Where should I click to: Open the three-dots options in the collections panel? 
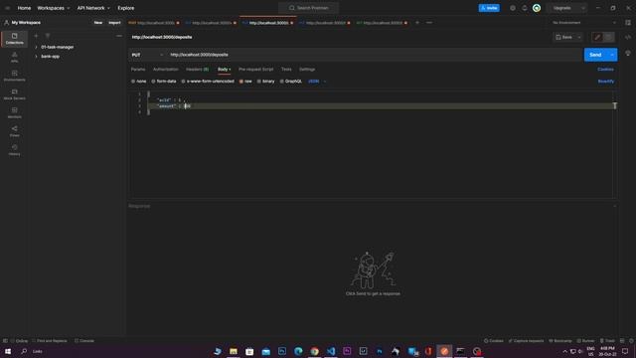pos(119,36)
